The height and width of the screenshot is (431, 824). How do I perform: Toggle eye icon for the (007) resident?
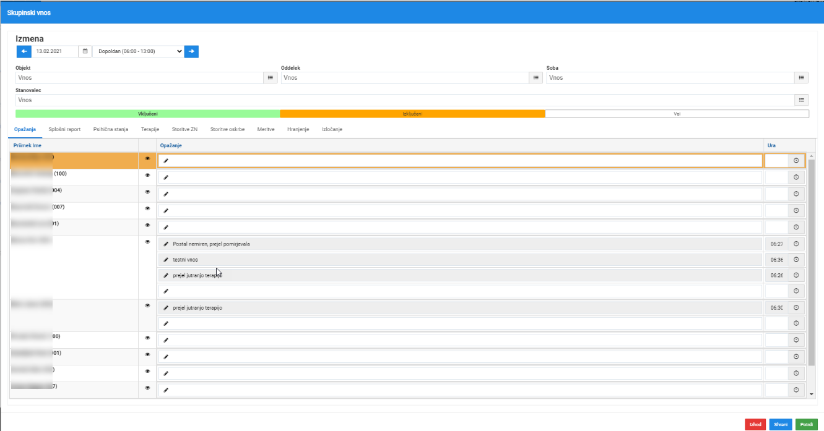147,208
